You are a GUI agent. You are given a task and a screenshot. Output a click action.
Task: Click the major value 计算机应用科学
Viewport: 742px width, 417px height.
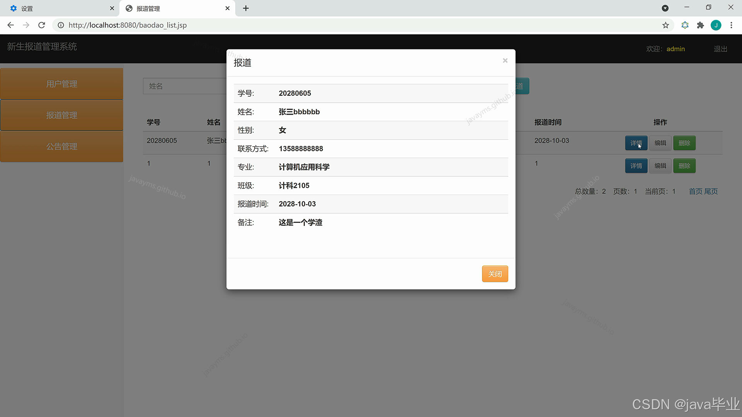pos(304,167)
